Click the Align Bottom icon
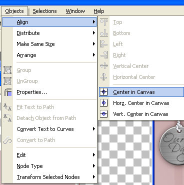The width and height of the screenshot is (184, 185). [104, 33]
